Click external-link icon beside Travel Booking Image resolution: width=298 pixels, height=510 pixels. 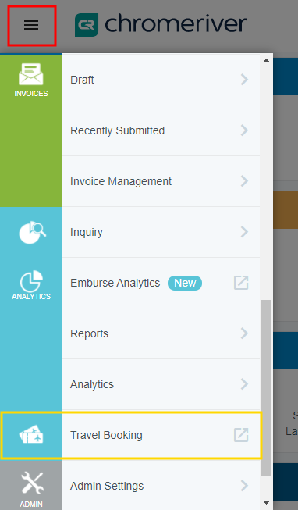pyautogui.click(x=241, y=435)
